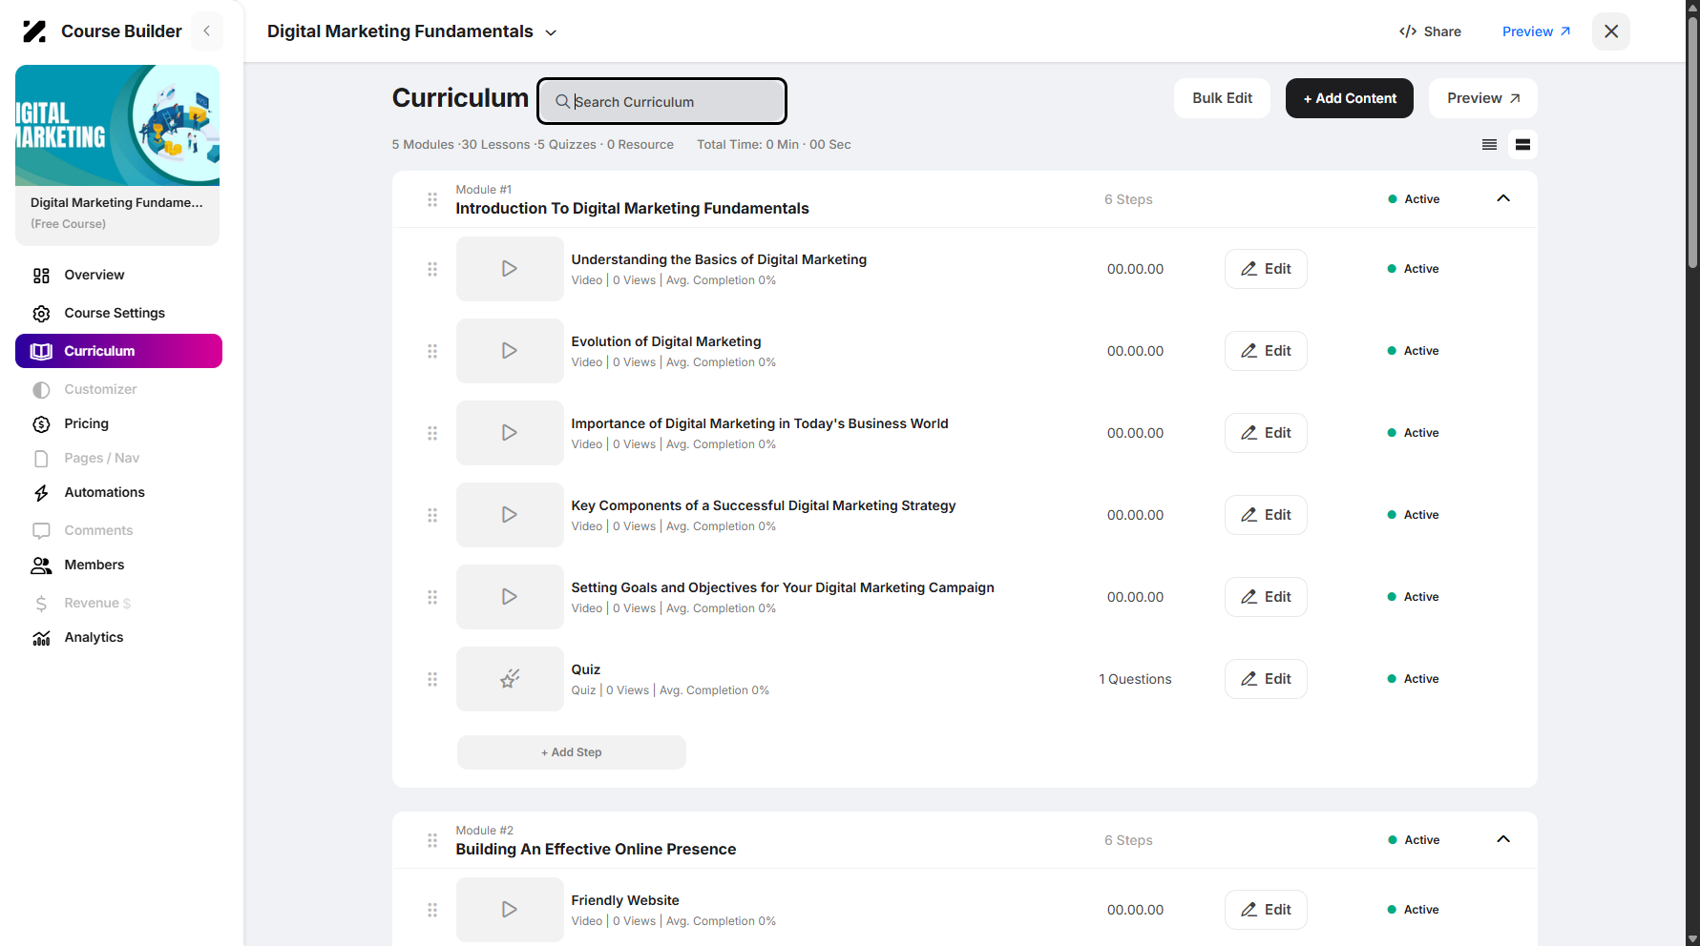Toggle Active status of Friendly Website
This screenshot has width=1700, height=946.
pyautogui.click(x=1414, y=910)
